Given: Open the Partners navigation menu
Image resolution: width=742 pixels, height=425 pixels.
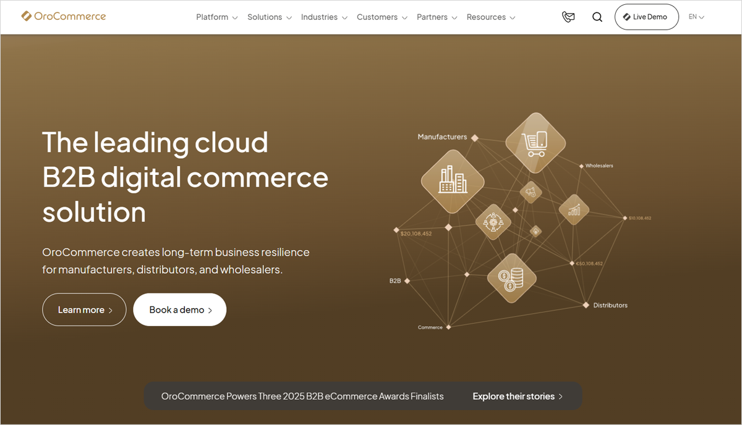Looking at the screenshot, I should click(x=437, y=17).
